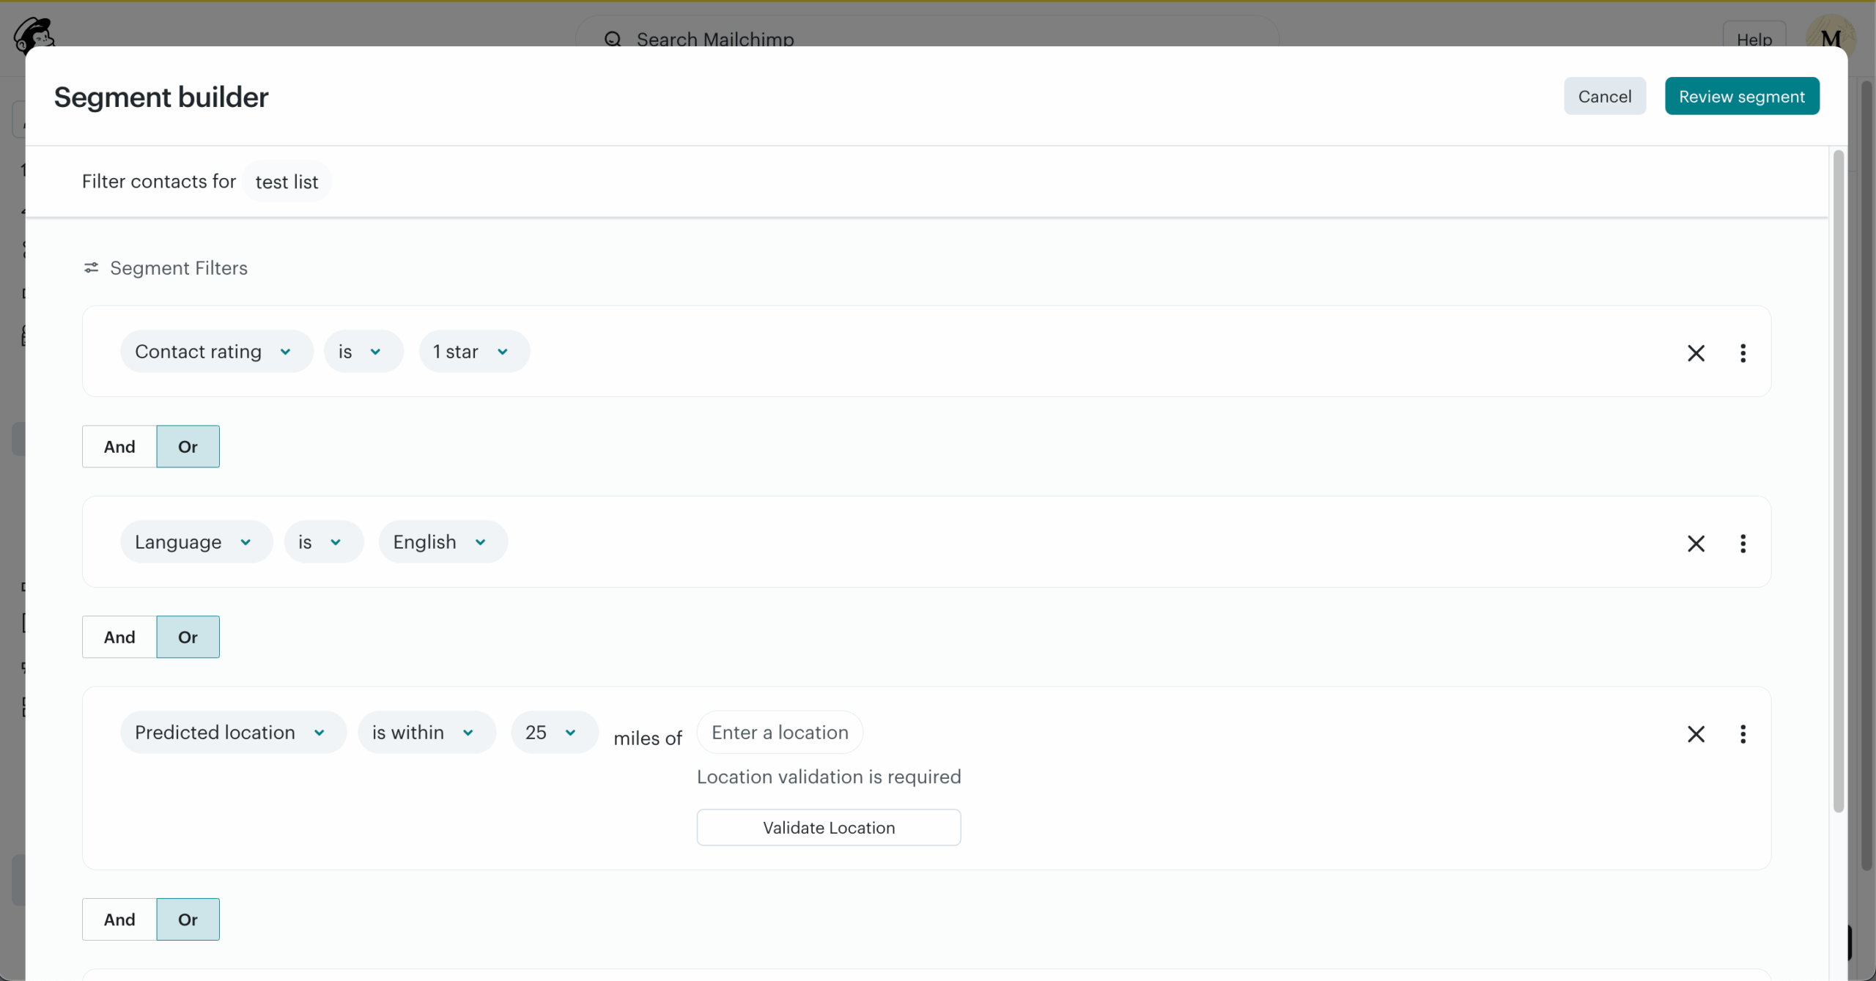The image size is (1876, 981).
Task: Select Or below the Predicted location filter
Action: point(188,919)
